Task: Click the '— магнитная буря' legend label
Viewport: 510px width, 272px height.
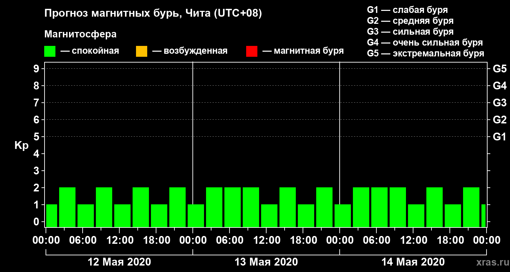Action: pyautogui.click(x=303, y=51)
